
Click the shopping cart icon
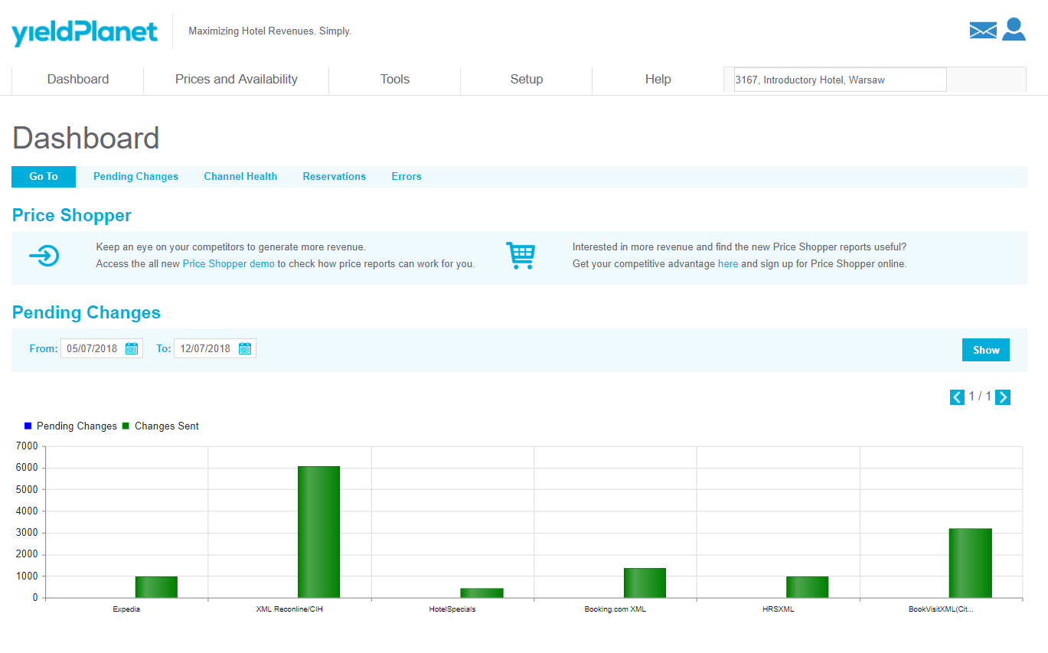click(521, 255)
